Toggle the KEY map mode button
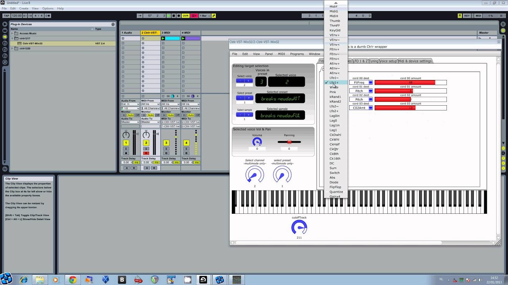Viewport: 508px width, 285px height. pyautogui.click(x=467, y=16)
